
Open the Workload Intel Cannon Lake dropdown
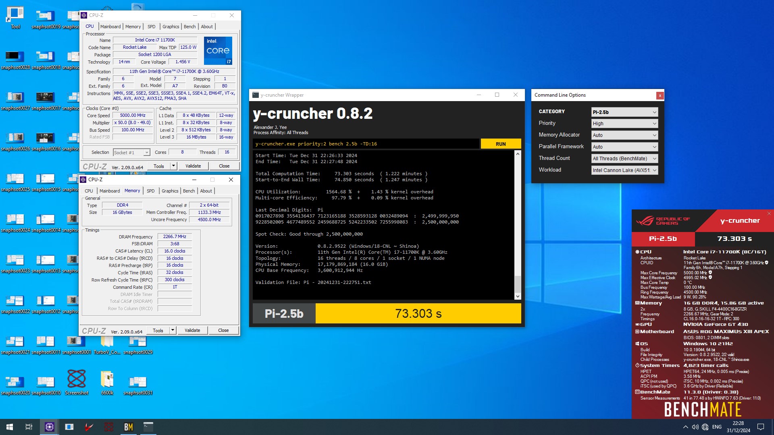pyautogui.click(x=624, y=170)
